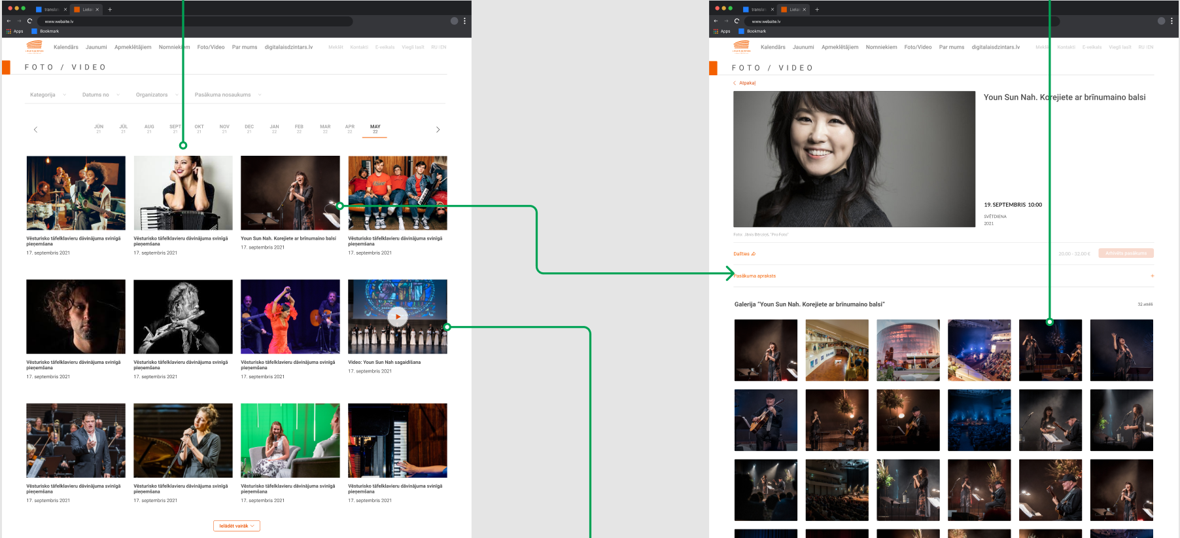Click the large Youn Sun Nah portrait image

[854, 159]
